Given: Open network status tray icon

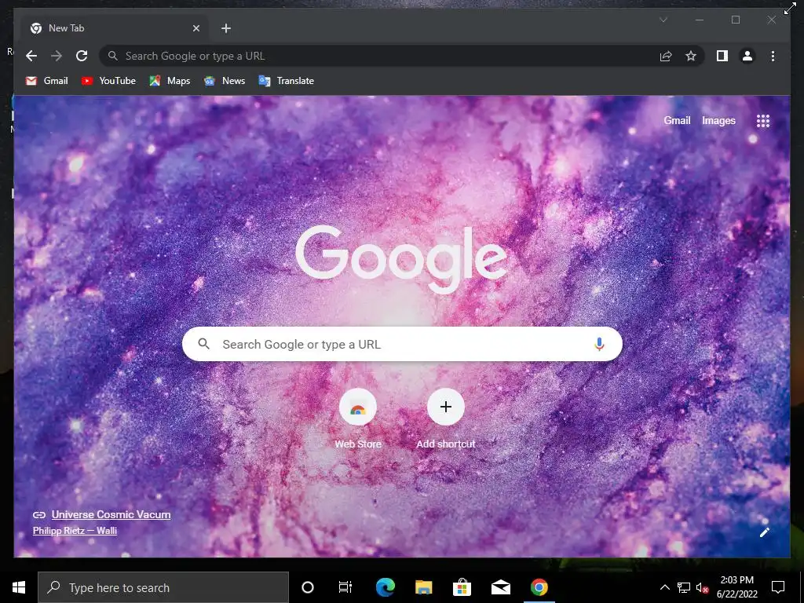Looking at the screenshot, I should [x=684, y=587].
